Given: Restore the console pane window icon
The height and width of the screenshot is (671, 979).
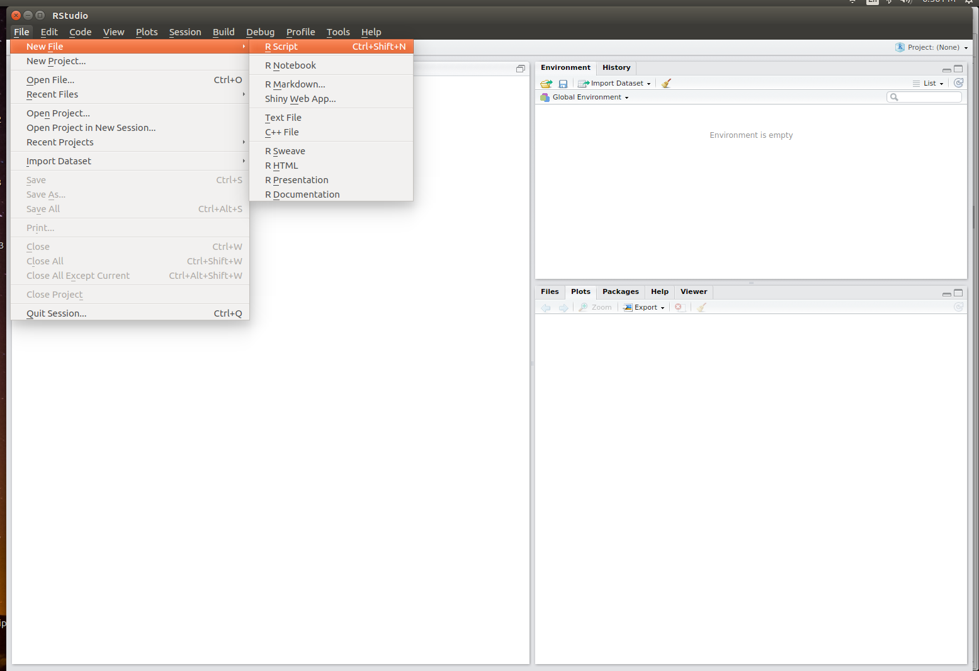Looking at the screenshot, I should click(x=521, y=69).
